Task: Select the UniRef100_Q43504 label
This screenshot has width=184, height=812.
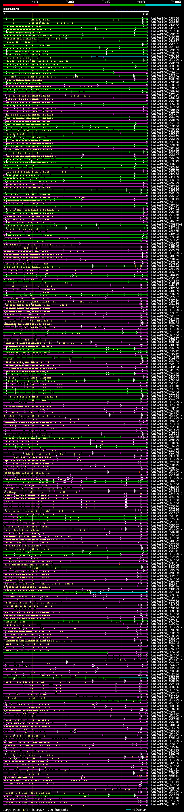Action: (165, 367)
